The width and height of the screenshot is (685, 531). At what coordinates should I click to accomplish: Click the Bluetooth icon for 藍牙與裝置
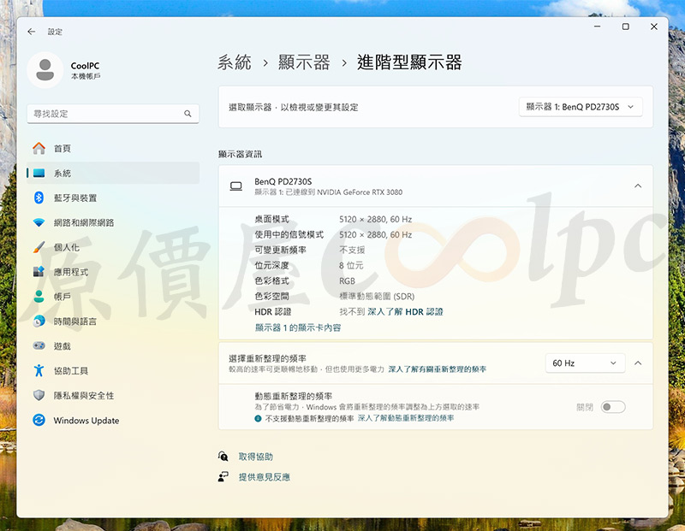click(39, 198)
